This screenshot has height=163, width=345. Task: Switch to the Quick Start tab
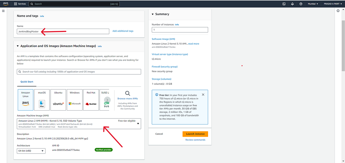[x=27, y=82]
